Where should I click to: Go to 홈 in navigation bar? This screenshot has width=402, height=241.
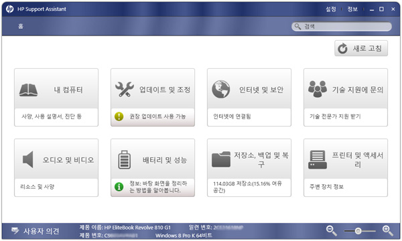coord(21,26)
